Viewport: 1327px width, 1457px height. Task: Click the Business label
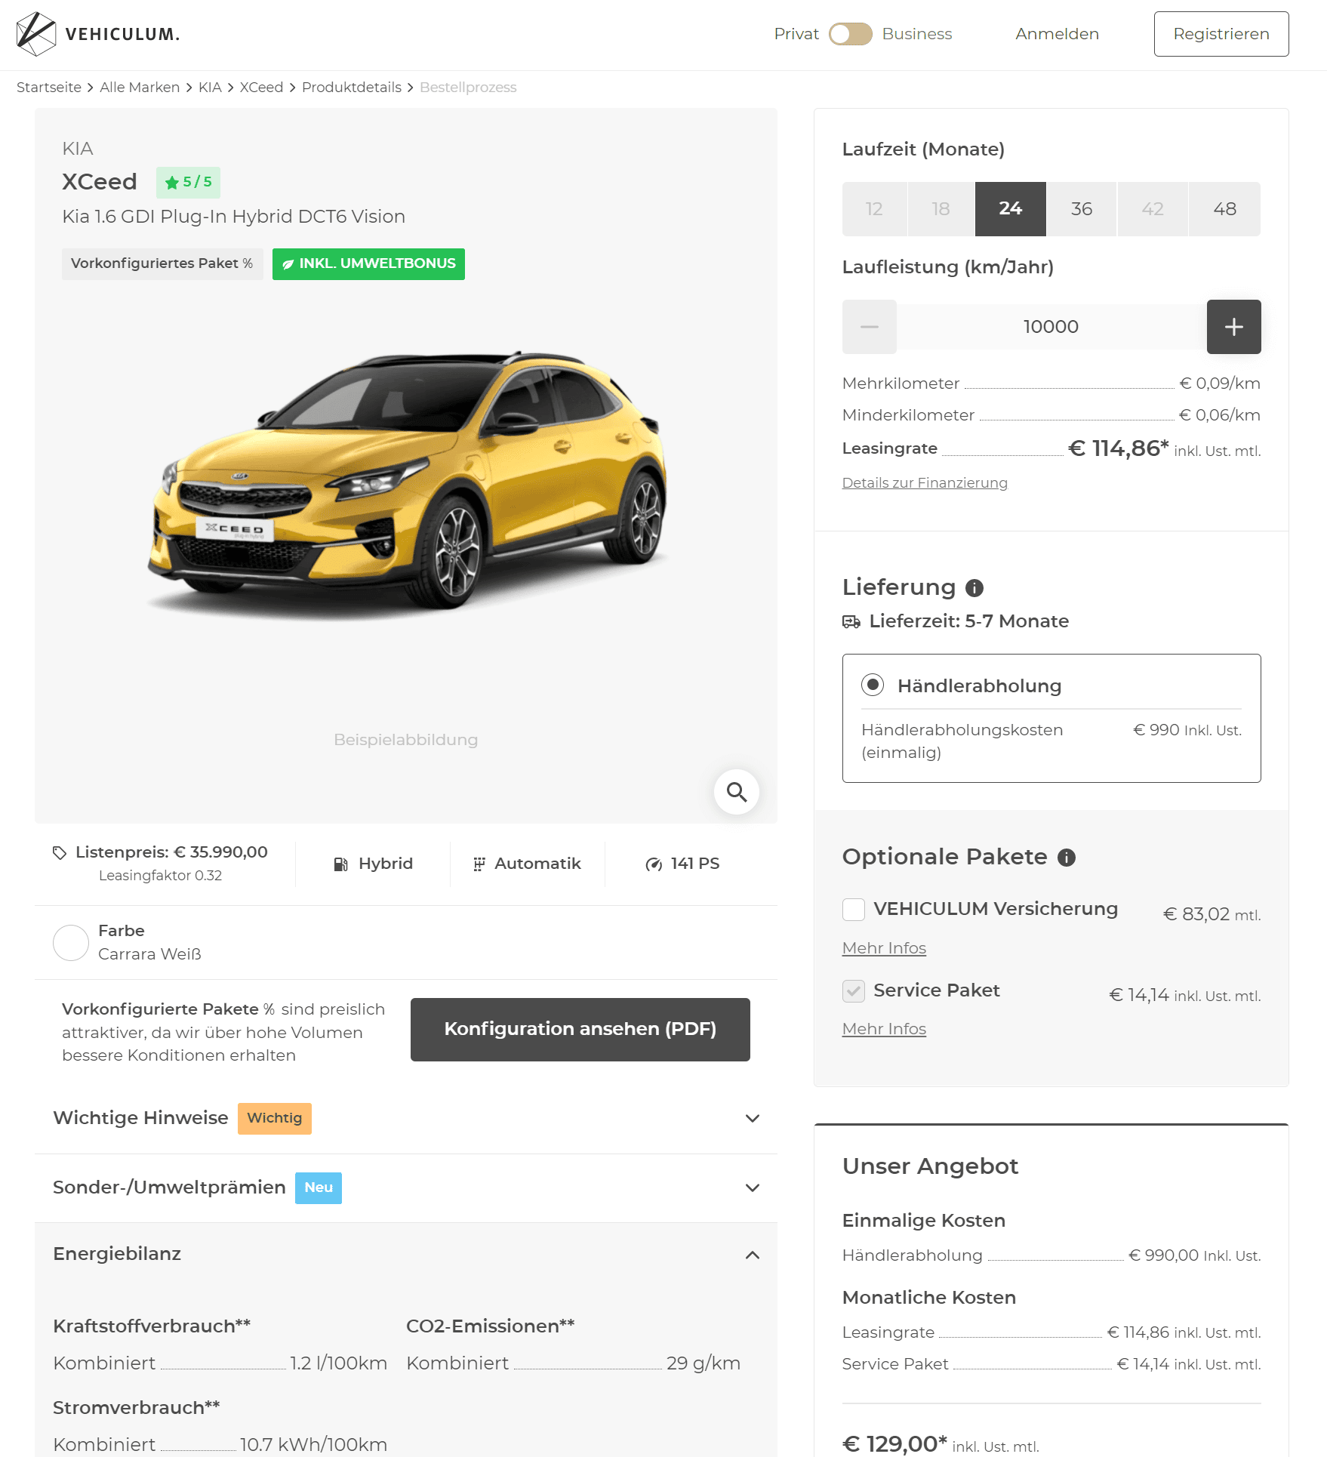click(x=917, y=34)
